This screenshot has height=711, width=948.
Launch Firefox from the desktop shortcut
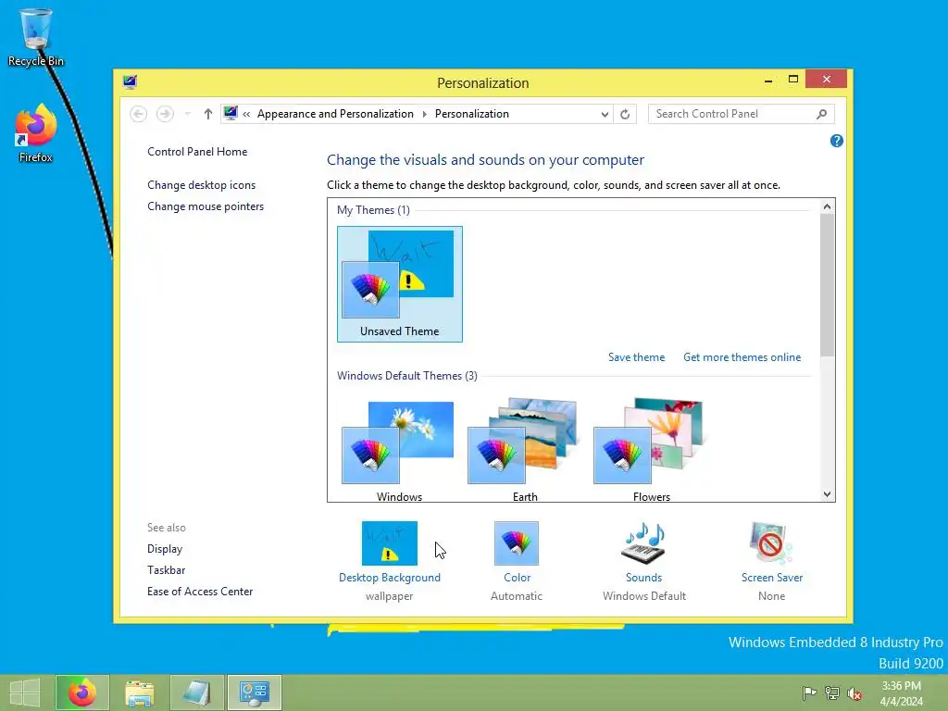(x=36, y=133)
